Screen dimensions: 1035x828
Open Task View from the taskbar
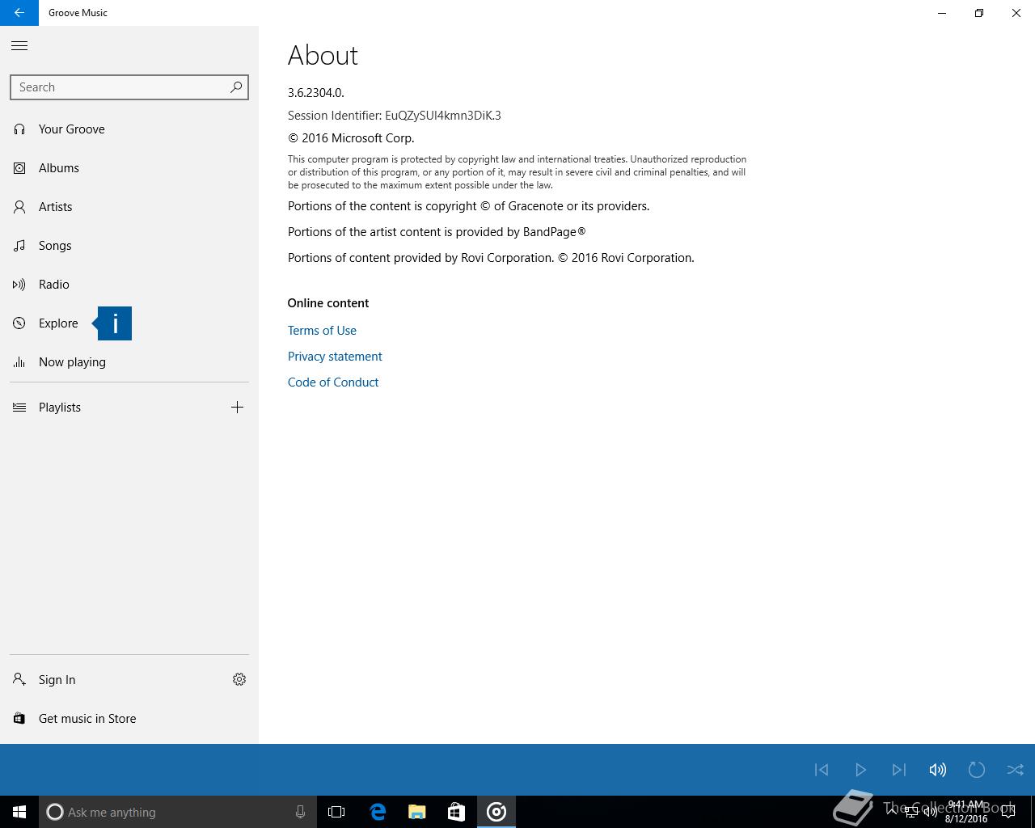pos(336,812)
